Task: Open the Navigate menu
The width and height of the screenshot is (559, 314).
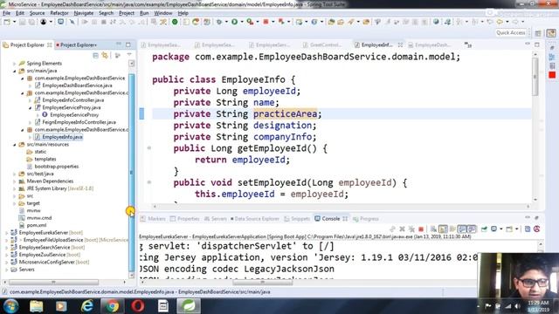Action: [x=84, y=13]
